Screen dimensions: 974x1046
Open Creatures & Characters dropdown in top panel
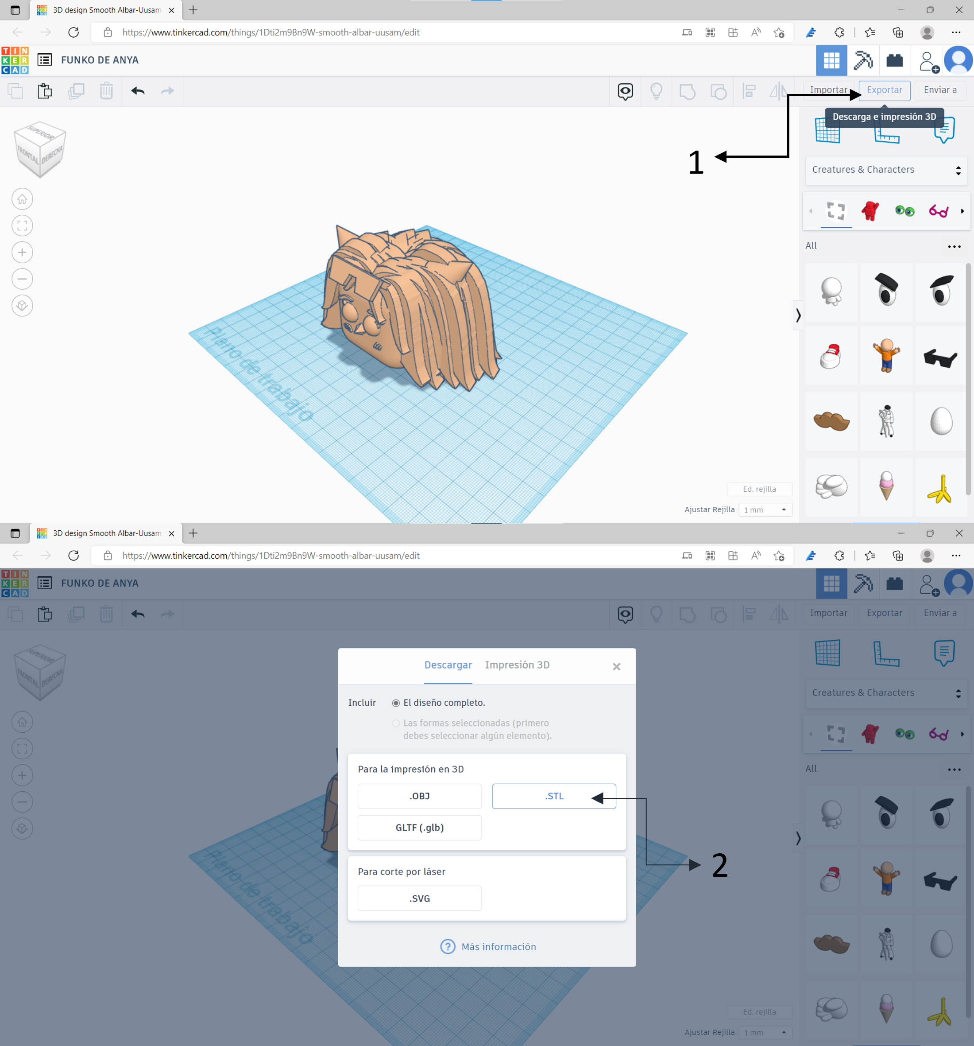coord(886,170)
